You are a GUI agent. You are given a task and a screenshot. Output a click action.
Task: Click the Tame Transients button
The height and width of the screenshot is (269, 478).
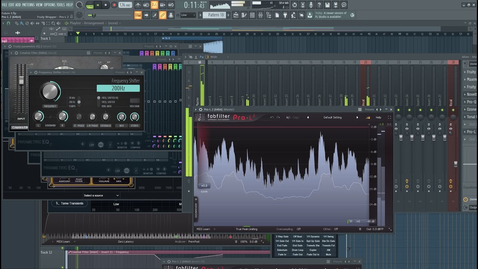coord(69,203)
